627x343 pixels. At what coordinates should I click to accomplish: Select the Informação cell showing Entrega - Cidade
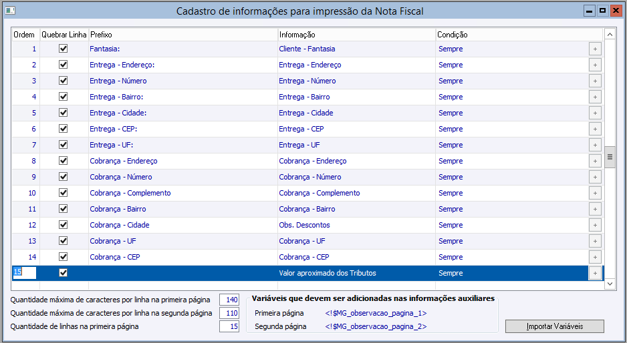tap(356, 113)
